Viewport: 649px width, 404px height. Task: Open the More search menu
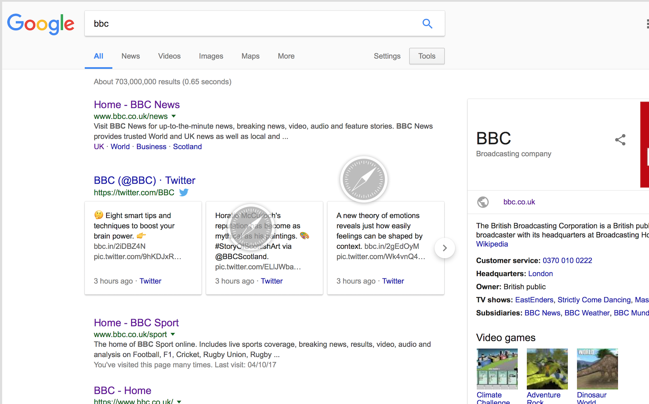(286, 56)
